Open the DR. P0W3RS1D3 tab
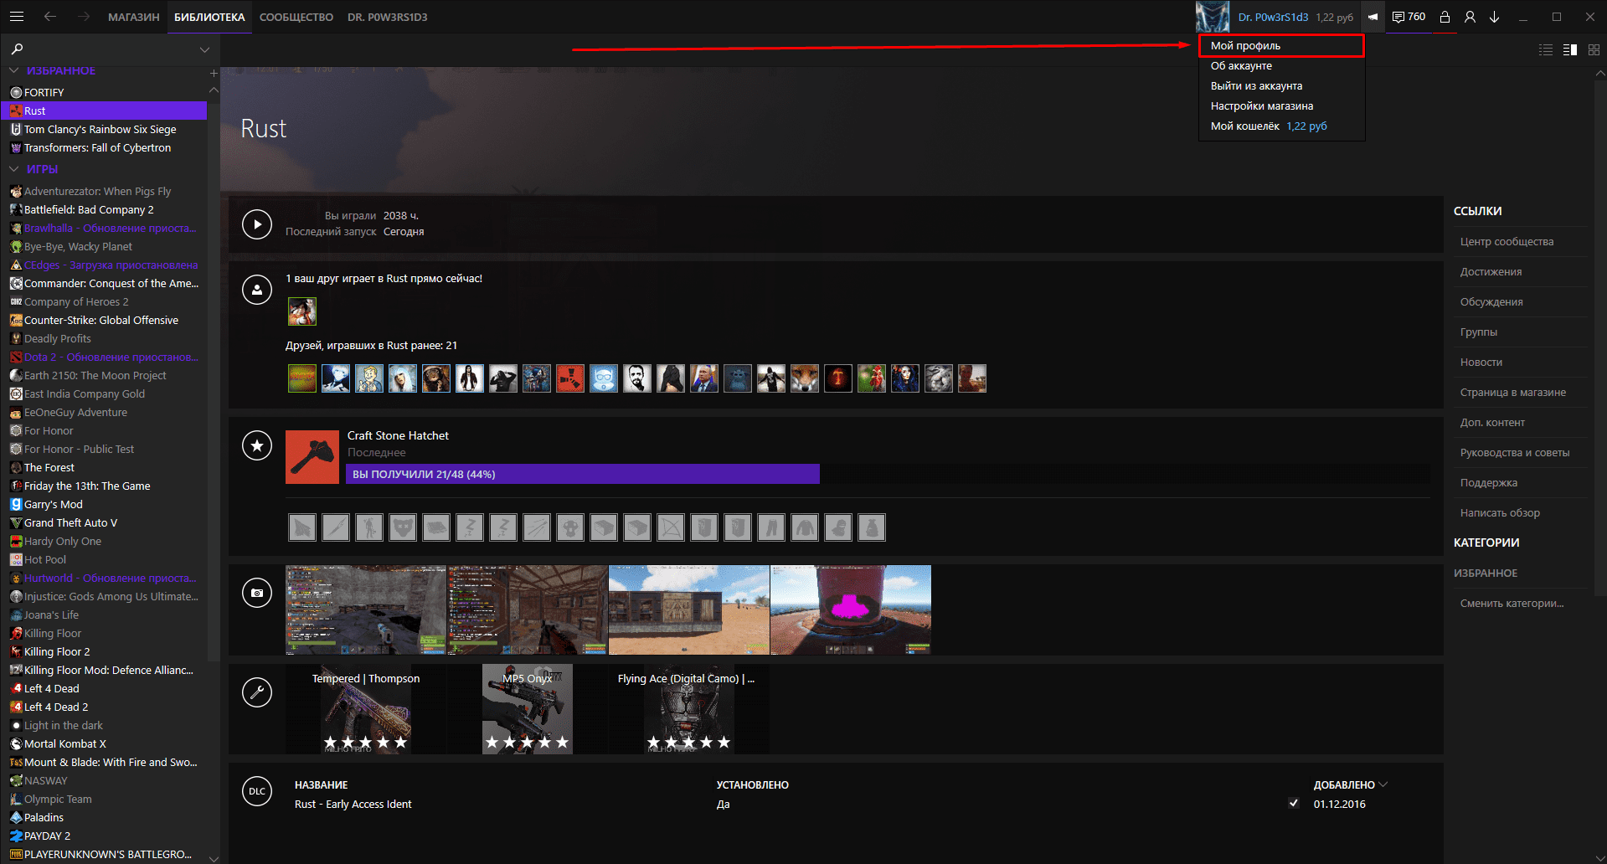 point(388,17)
